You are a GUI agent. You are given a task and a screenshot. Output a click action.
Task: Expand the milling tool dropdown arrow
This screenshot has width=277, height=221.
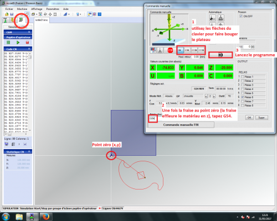coord(69,14)
